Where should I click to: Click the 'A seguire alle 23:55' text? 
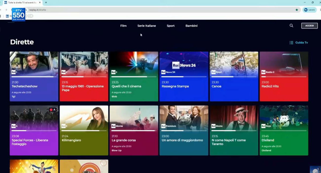(x=22, y=92)
